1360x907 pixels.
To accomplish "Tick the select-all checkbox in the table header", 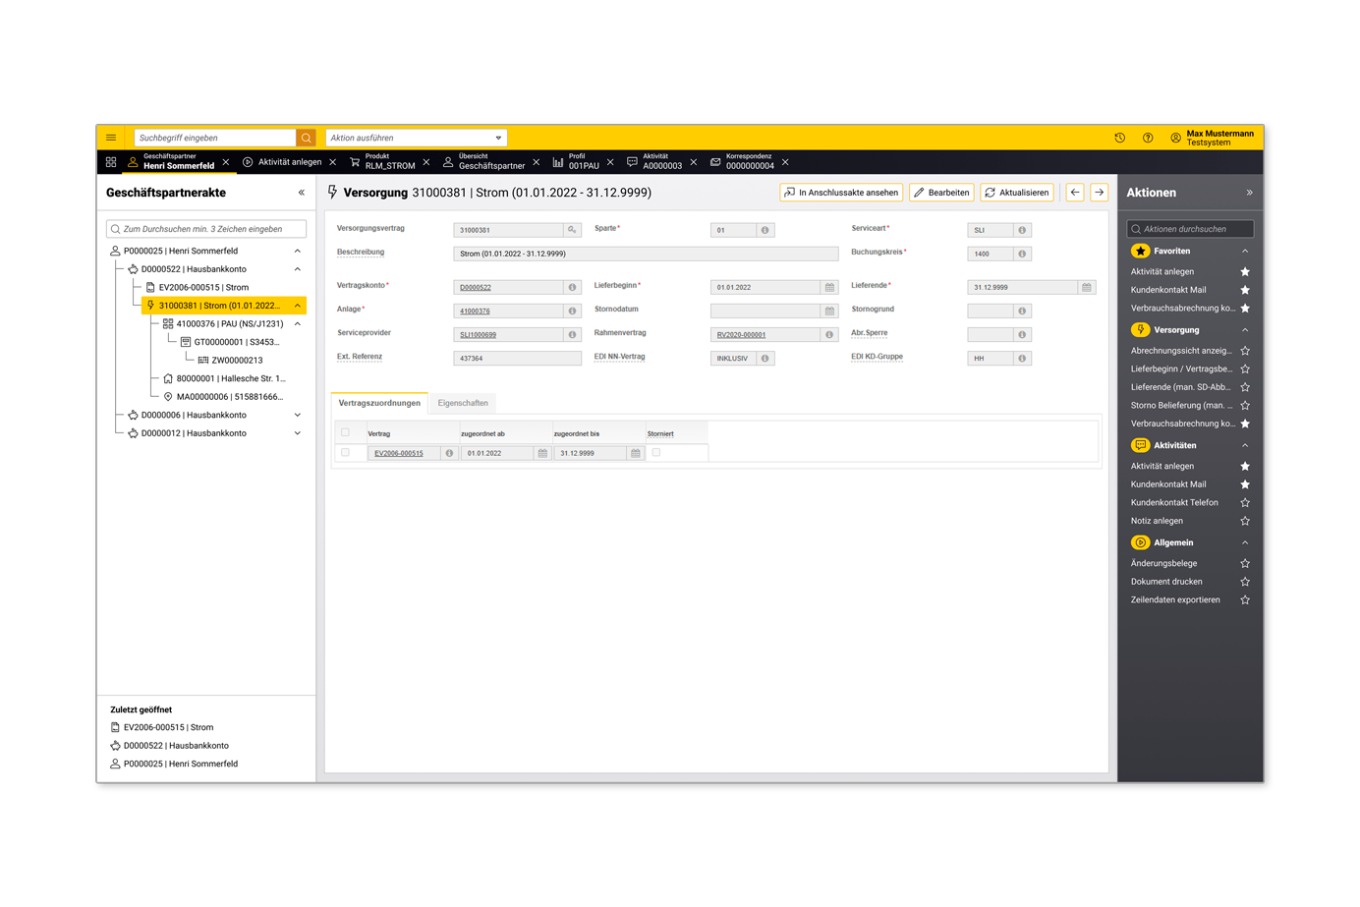I will point(345,432).
